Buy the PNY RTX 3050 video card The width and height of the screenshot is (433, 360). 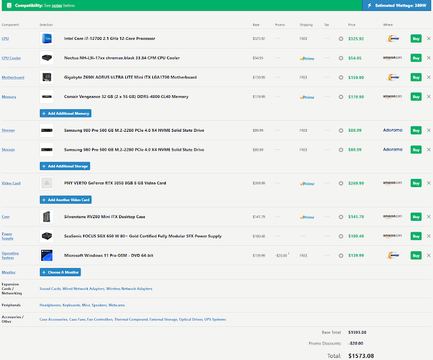(x=416, y=183)
